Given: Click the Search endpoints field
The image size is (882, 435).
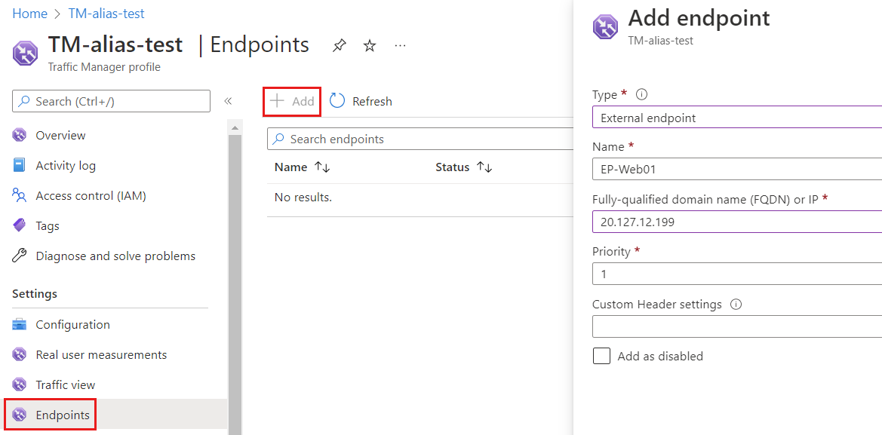Looking at the screenshot, I should 421,139.
